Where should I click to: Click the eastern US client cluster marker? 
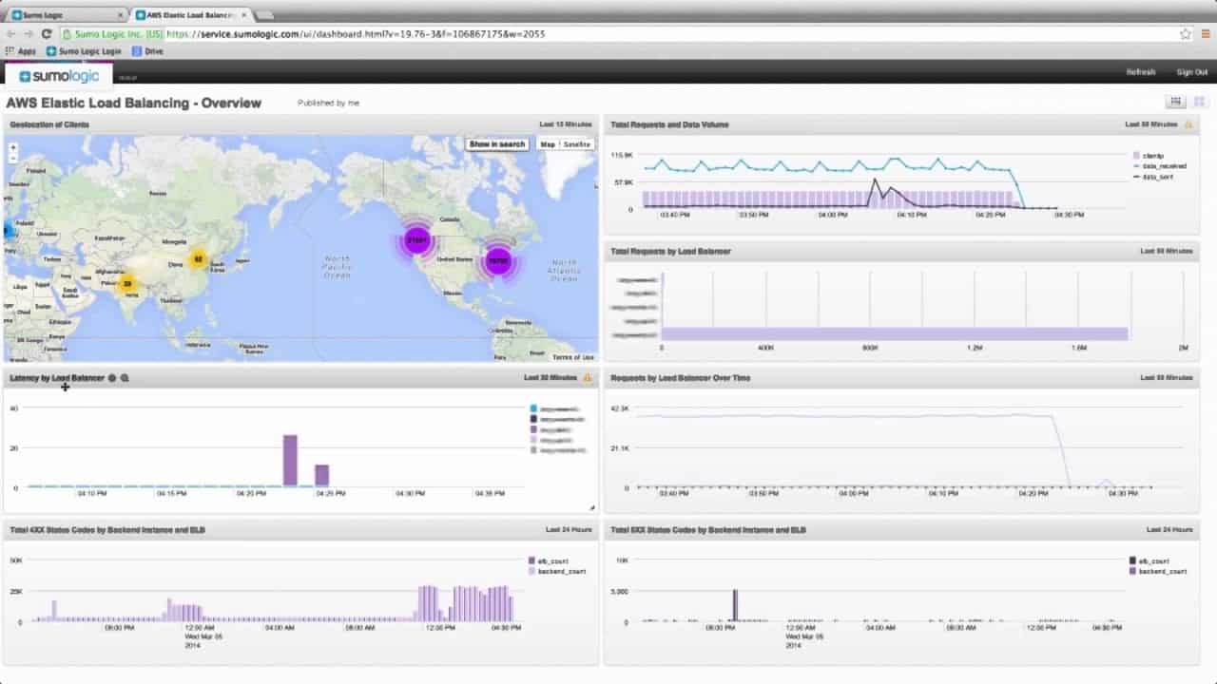pos(498,259)
